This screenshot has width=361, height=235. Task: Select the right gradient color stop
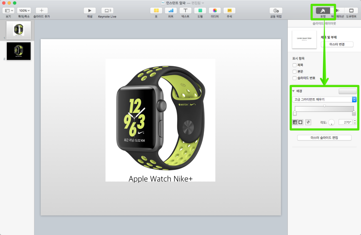(354, 114)
